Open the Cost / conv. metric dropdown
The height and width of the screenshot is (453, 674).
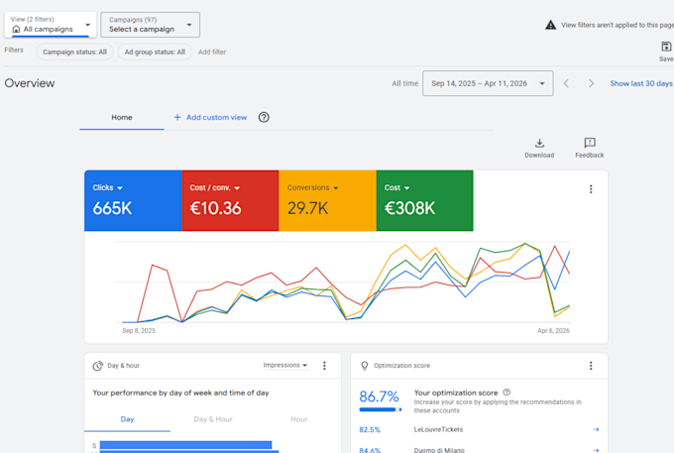click(214, 187)
